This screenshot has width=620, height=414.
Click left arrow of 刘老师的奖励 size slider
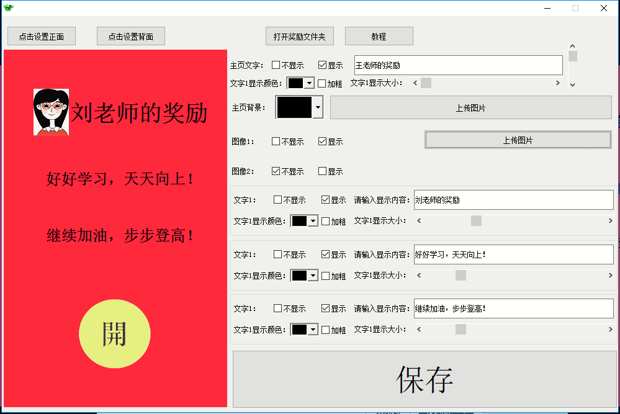[x=419, y=220]
